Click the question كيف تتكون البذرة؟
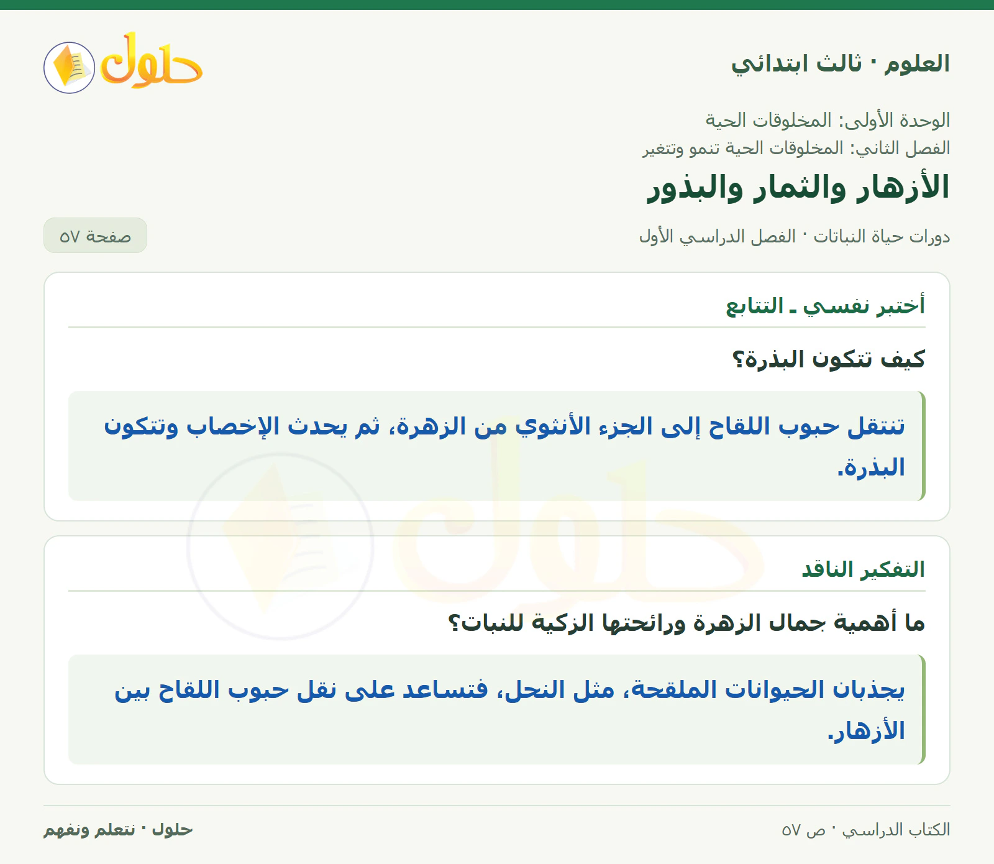The height and width of the screenshot is (864, 994). tap(828, 359)
